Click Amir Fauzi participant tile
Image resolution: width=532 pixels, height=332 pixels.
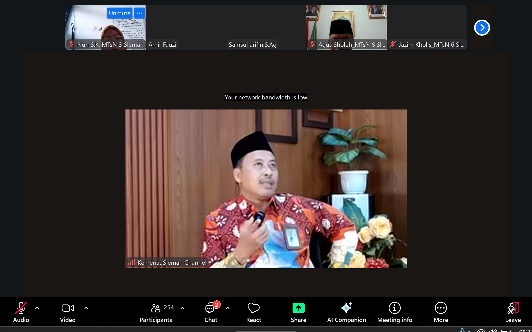[186, 25]
